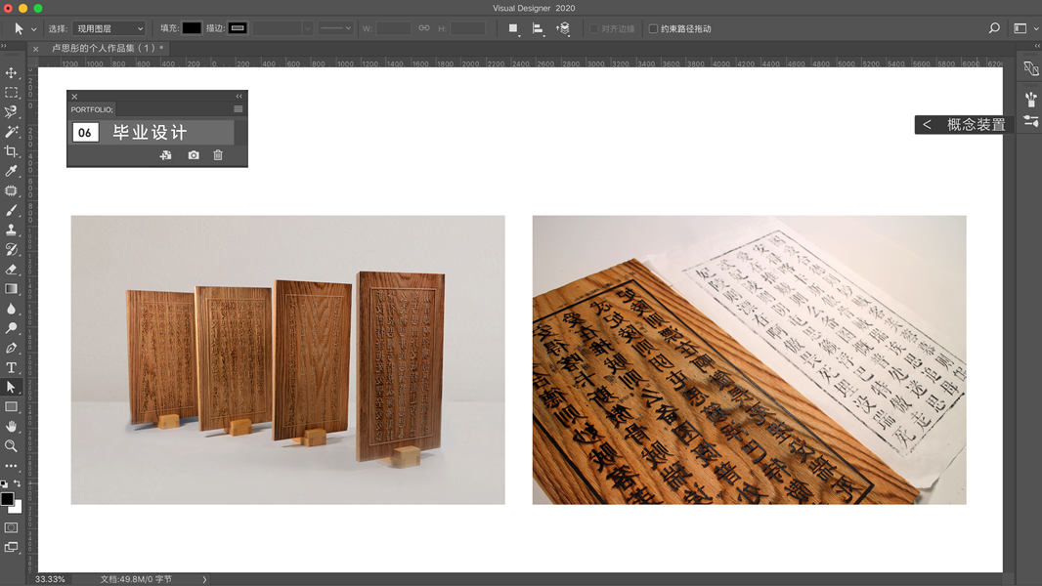
Task: Select the Crop tool
Action: pos(12,151)
